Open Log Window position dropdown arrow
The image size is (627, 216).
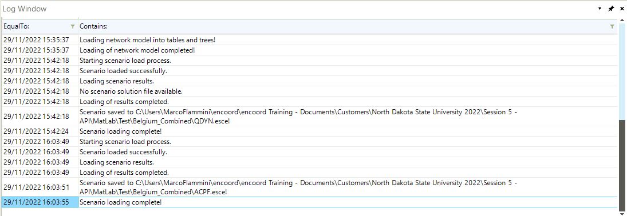pyautogui.click(x=600, y=9)
